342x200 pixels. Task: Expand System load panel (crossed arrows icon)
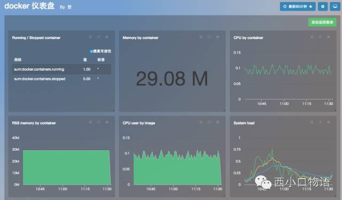312,122
